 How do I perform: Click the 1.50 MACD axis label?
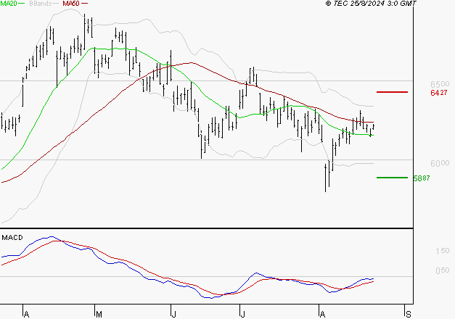(x=443, y=251)
